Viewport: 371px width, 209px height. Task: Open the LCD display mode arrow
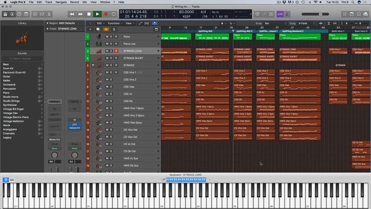(x=250, y=14)
